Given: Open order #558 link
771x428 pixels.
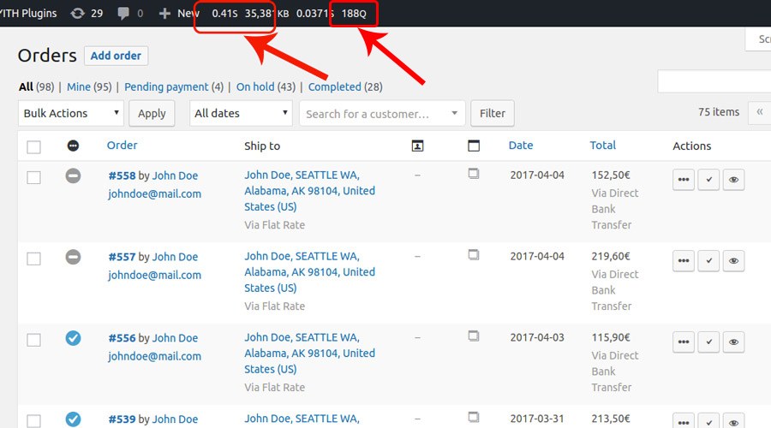Looking at the screenshot, I should 122,176.
